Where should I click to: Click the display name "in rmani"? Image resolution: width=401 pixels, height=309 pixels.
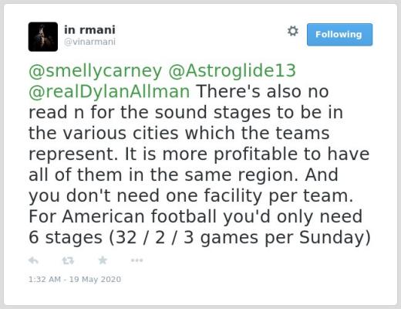89,30
